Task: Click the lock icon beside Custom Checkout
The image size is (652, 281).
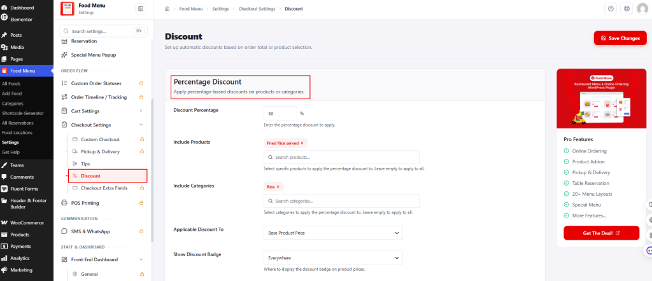Action: 141,139
